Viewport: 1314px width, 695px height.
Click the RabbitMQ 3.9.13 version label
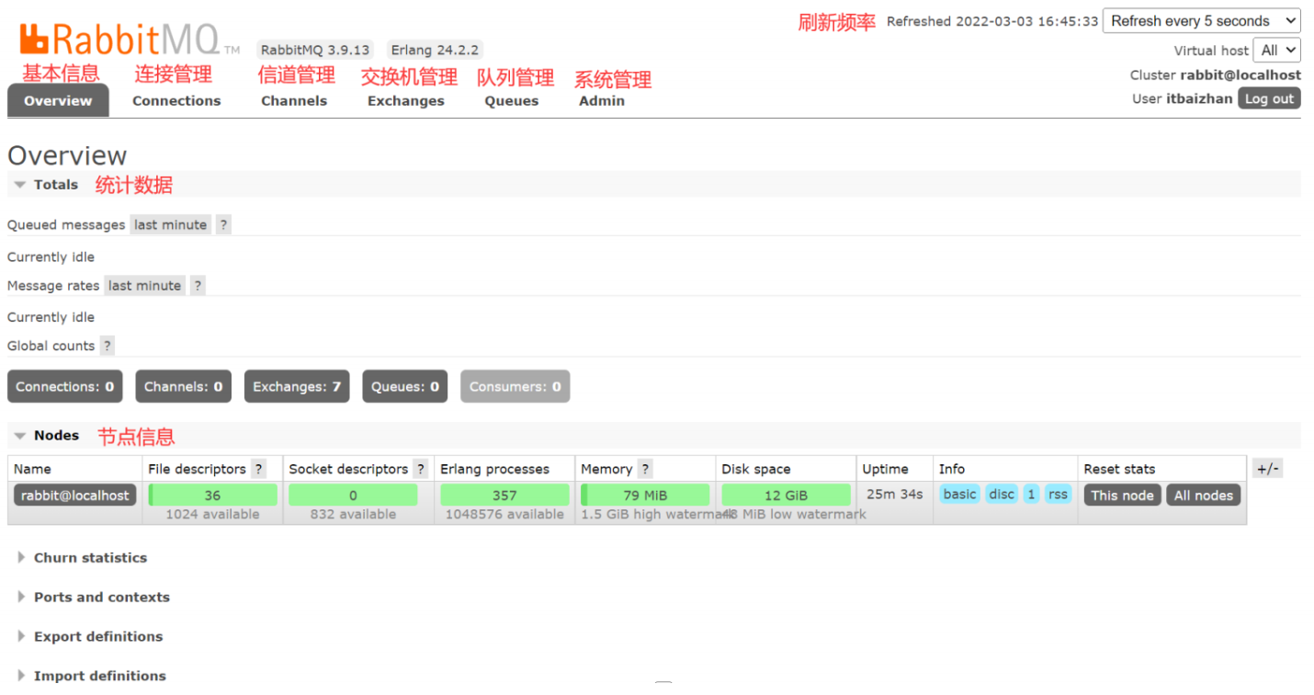[315, 51]
